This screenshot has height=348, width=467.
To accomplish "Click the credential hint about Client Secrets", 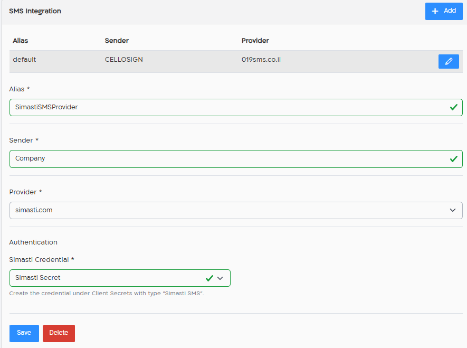I will pyautogui.click(x=107, y=293).
